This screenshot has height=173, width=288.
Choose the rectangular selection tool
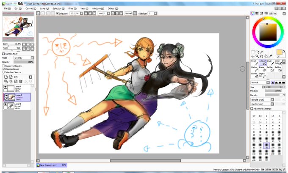[253, 52]
